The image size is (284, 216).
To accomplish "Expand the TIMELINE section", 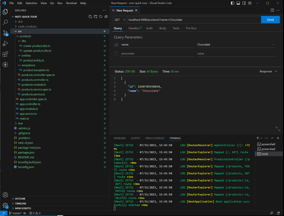I will point(60,204).
